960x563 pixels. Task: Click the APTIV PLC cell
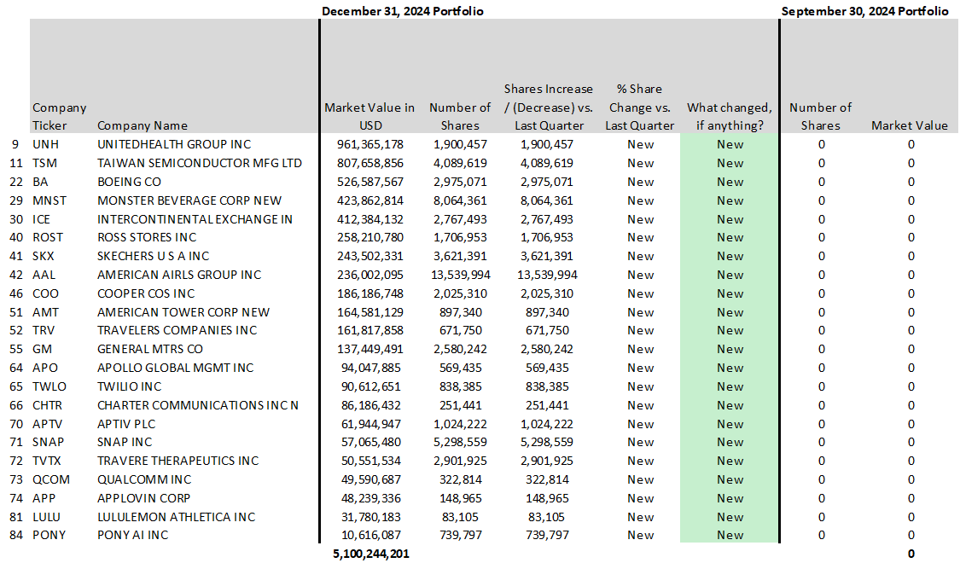(x=126, y=424)
